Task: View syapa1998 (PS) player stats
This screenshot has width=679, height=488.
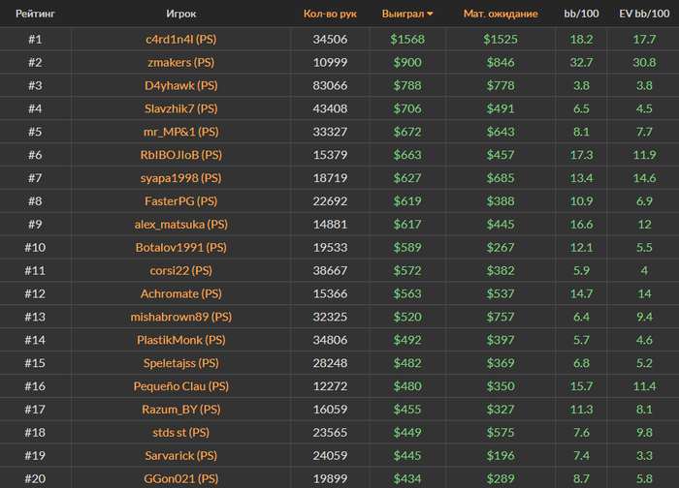Action: [x=181, y=178]
